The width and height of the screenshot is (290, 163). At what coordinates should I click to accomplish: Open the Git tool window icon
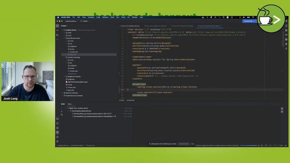click(58, 142)
